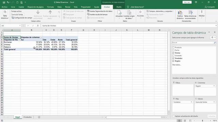Click the Undo arrow in the title bar

(x=8, y=2)
